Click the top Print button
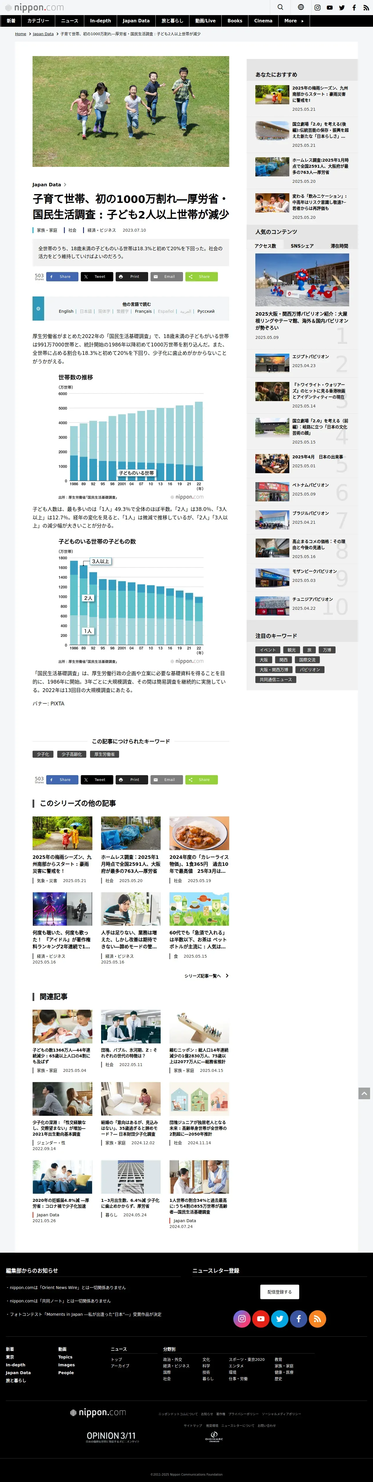373x1482 pixels. coord(132,277)
